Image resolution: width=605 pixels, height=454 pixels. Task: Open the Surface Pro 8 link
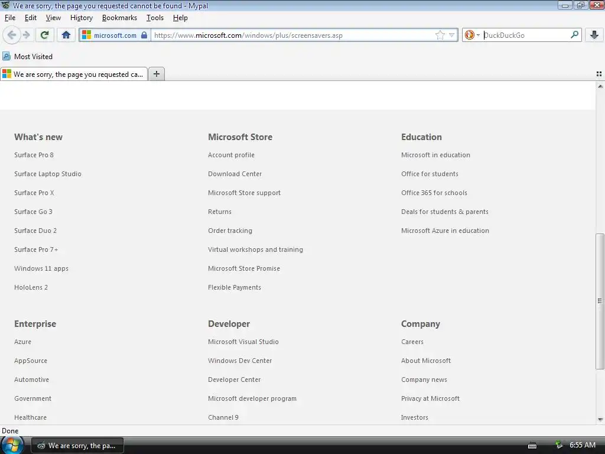(34, 155)
